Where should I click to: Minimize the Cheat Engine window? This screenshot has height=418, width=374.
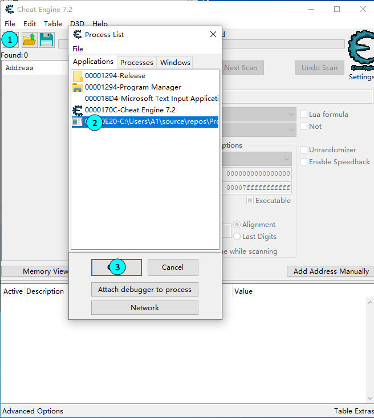(311, 9)
